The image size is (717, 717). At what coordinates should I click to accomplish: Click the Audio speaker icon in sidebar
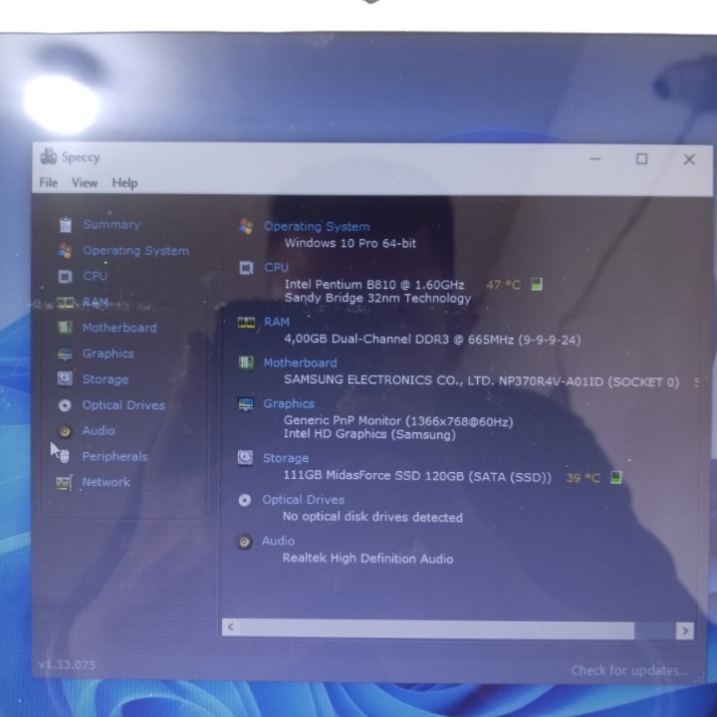click(x=66, y=431)
